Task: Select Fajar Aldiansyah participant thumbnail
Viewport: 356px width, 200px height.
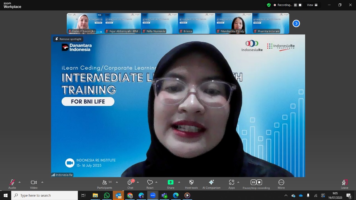Action: [x=122, y=23]
